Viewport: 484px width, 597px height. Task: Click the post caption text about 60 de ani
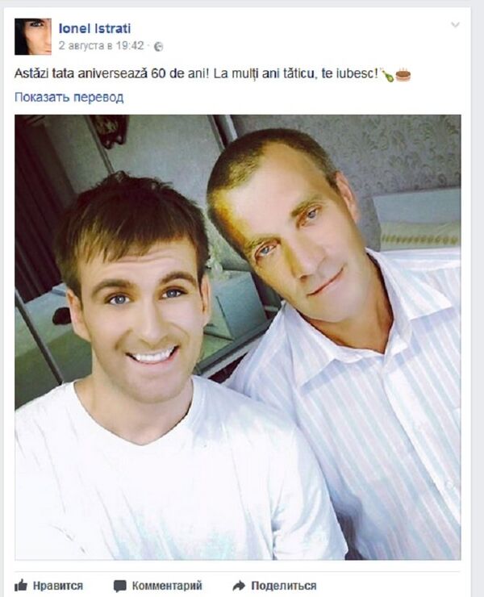point(196,73)
